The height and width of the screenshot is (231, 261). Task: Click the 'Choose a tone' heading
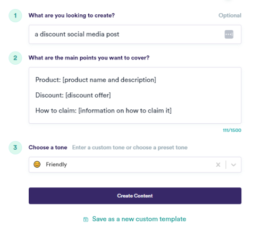click(x=48, y=148)
